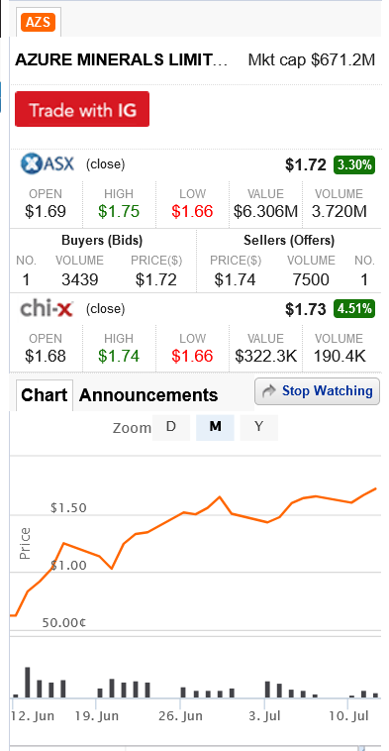Screen dimensions: 389x751
Task: Click the 3. Jul date label on axis
Action: click(x=266, y=716)
